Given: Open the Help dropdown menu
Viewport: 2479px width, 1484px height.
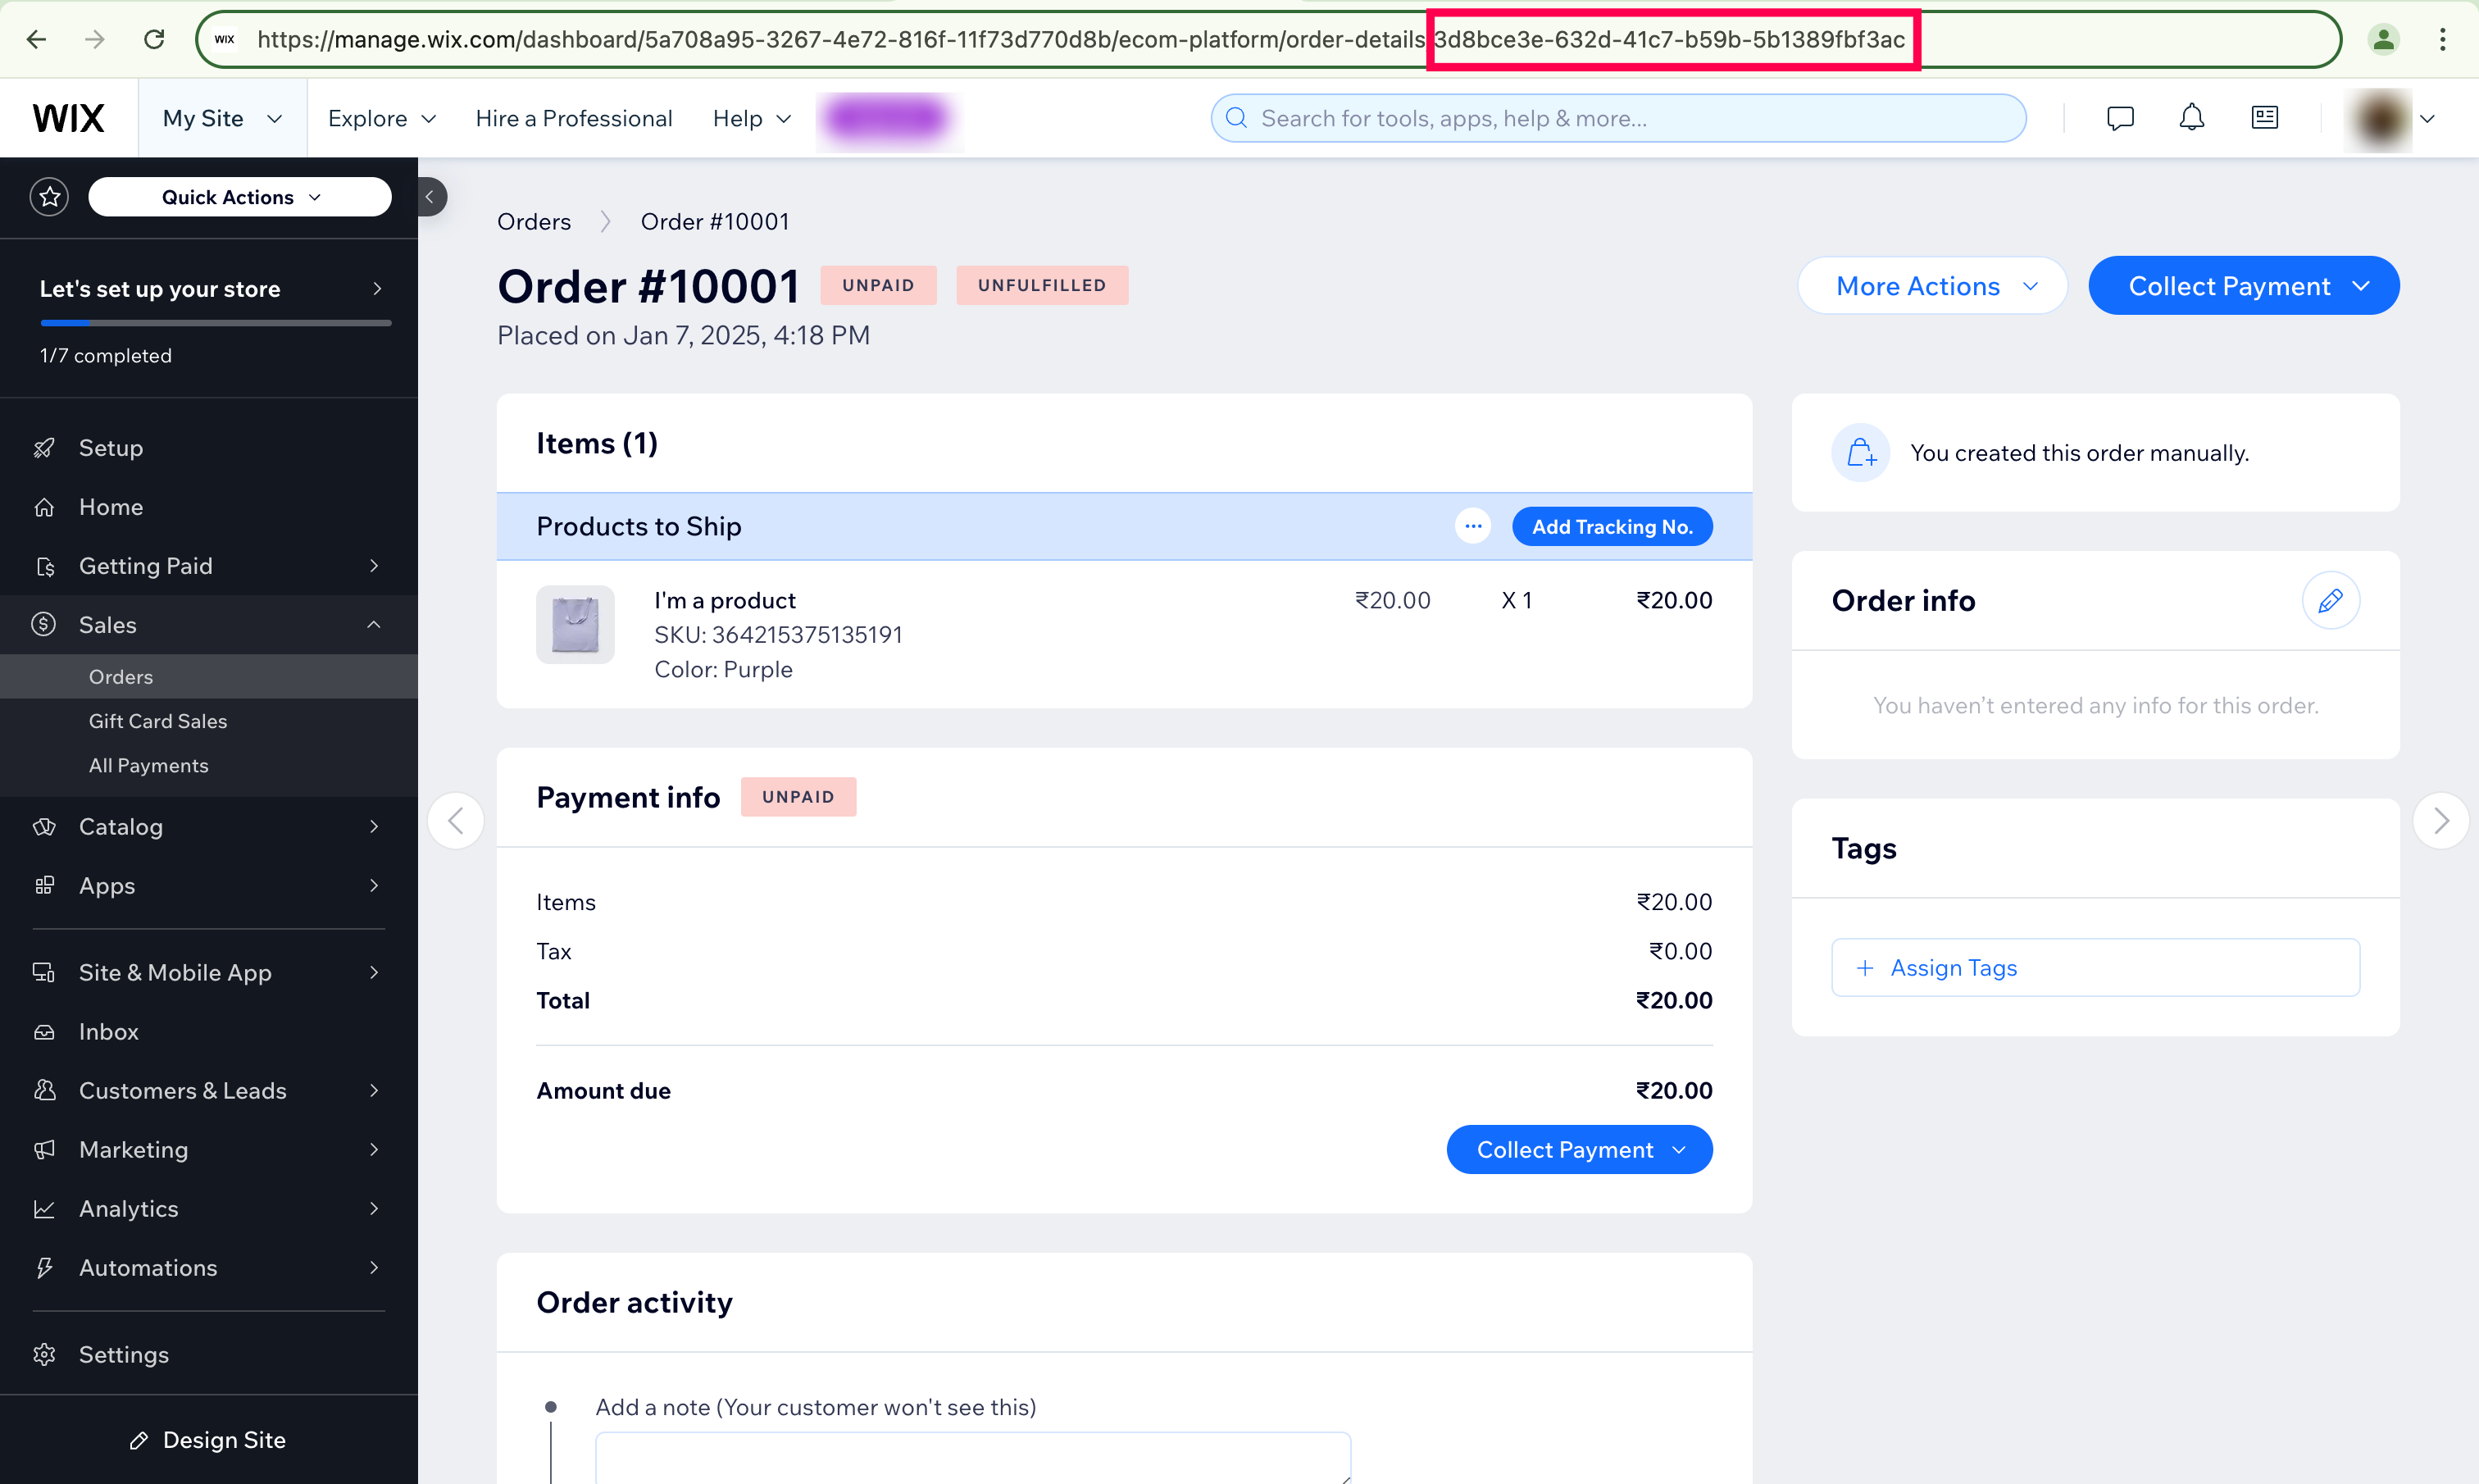Looking at the screenshot, I should pos(752,118).
